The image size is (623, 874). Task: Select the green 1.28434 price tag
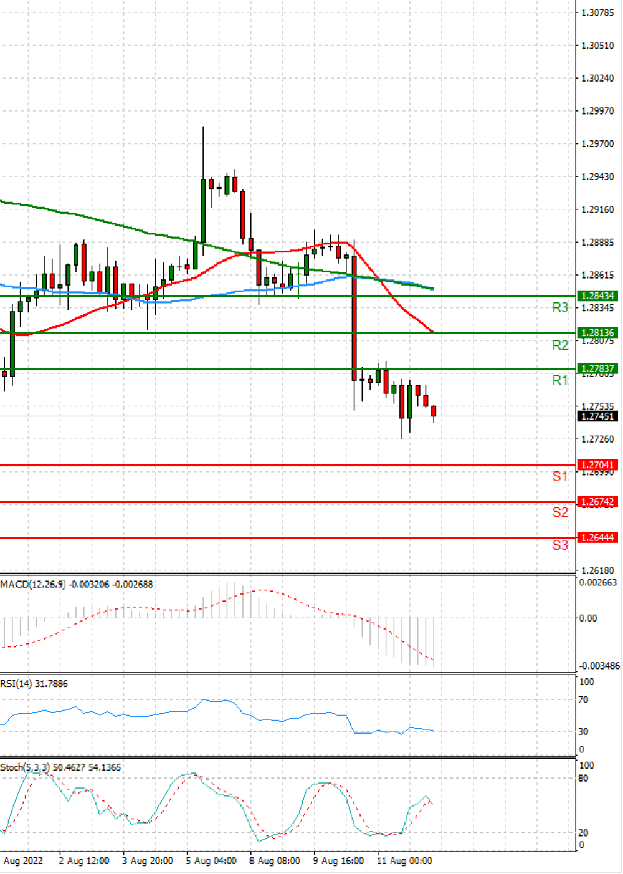[x=597, y=295]
